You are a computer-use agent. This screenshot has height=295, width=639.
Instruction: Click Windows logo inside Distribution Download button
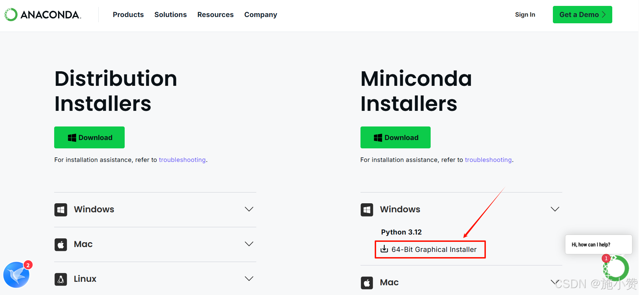pos(72,138)
